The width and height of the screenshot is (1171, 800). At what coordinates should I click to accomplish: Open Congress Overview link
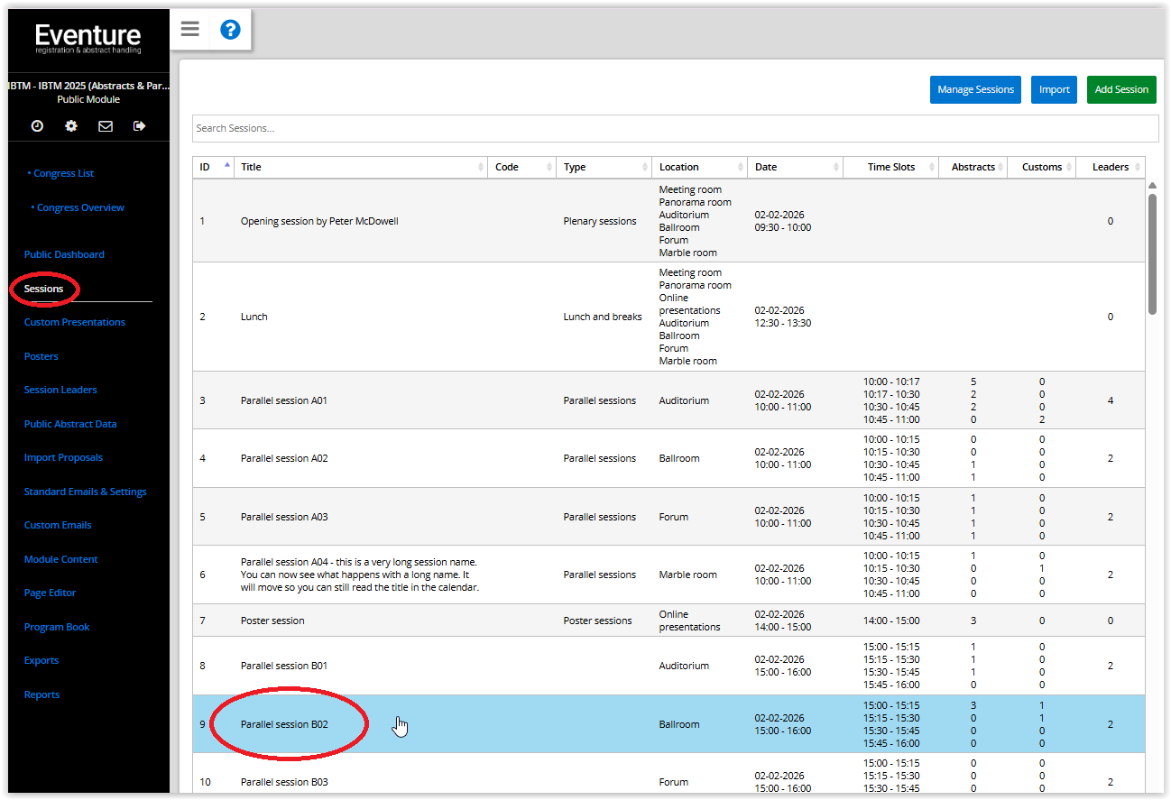click(80, 207)
